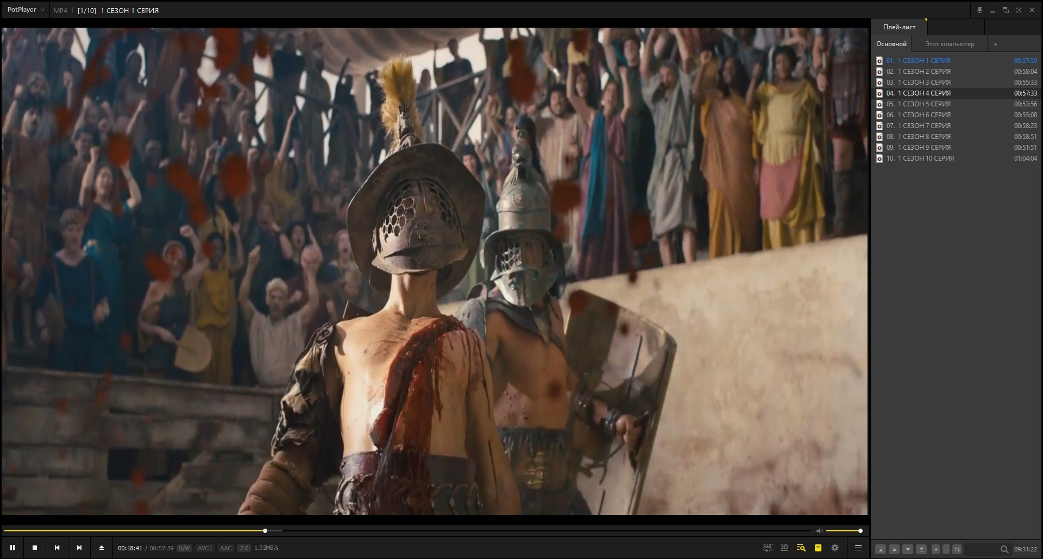Click the AVC1 video codec label
The height and width of the screenshot is (559, 1043).
205,548
